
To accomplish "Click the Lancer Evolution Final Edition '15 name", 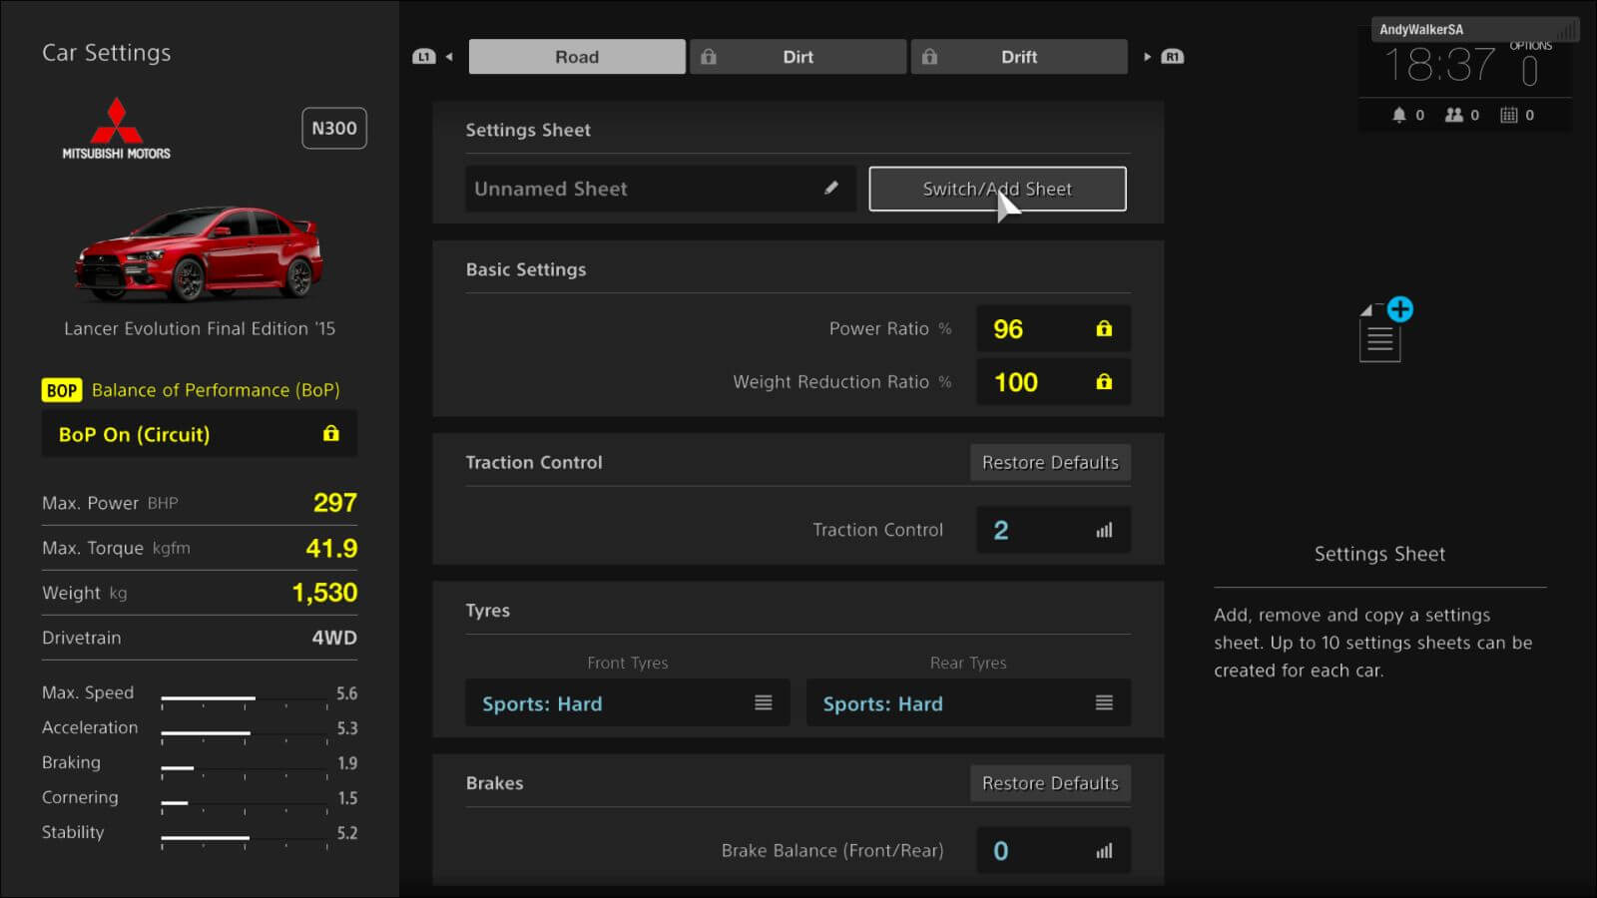I will [200, 328].
